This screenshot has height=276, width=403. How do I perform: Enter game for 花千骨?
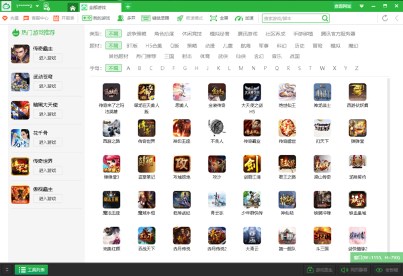[48, 142]
